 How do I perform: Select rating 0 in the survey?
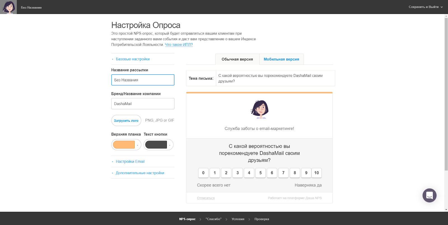(x=203, y=173)
